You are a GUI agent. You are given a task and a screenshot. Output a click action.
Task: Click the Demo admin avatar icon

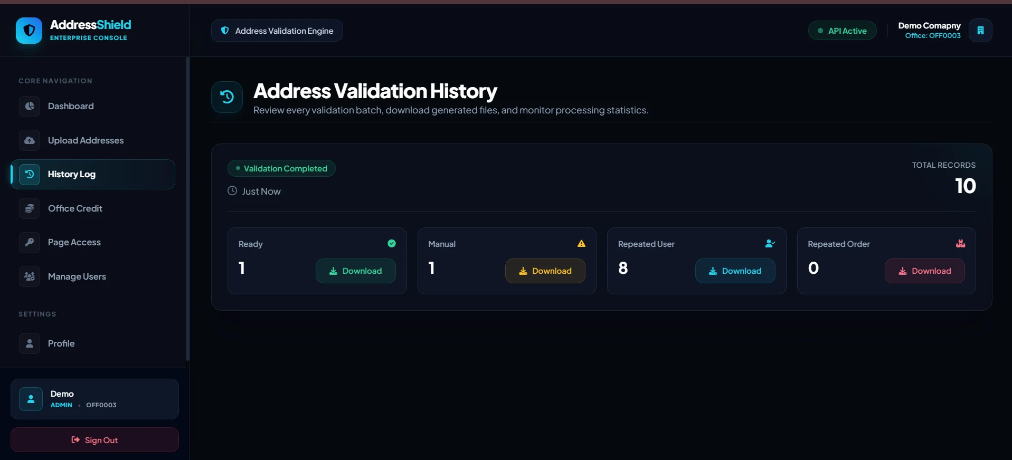tap(31, 399)
